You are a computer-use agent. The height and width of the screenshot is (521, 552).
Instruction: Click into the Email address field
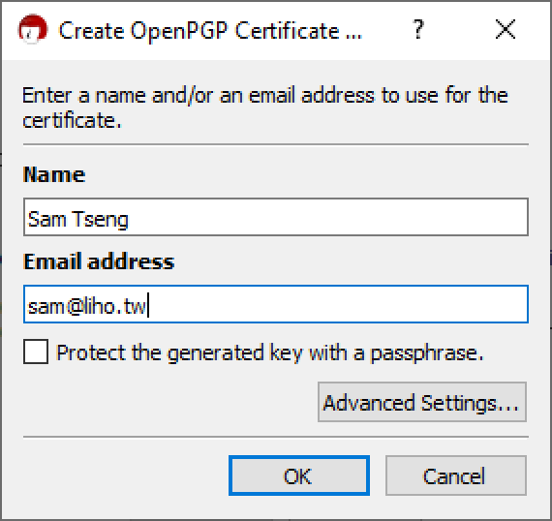tap(276, 304)
